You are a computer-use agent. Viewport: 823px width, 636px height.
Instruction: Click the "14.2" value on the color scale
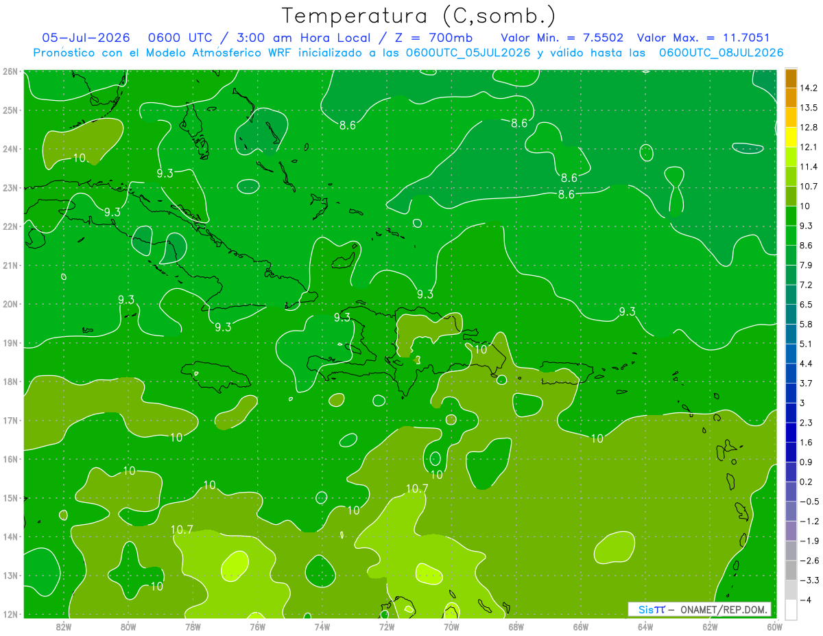tap(808, 88)
